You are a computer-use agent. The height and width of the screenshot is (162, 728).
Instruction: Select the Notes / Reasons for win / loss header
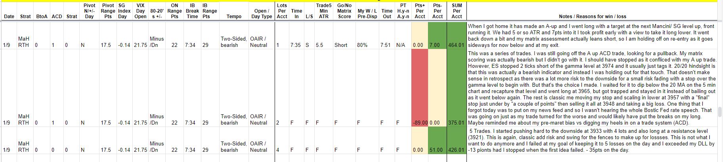pyautogui.click(x=592, y=17)
